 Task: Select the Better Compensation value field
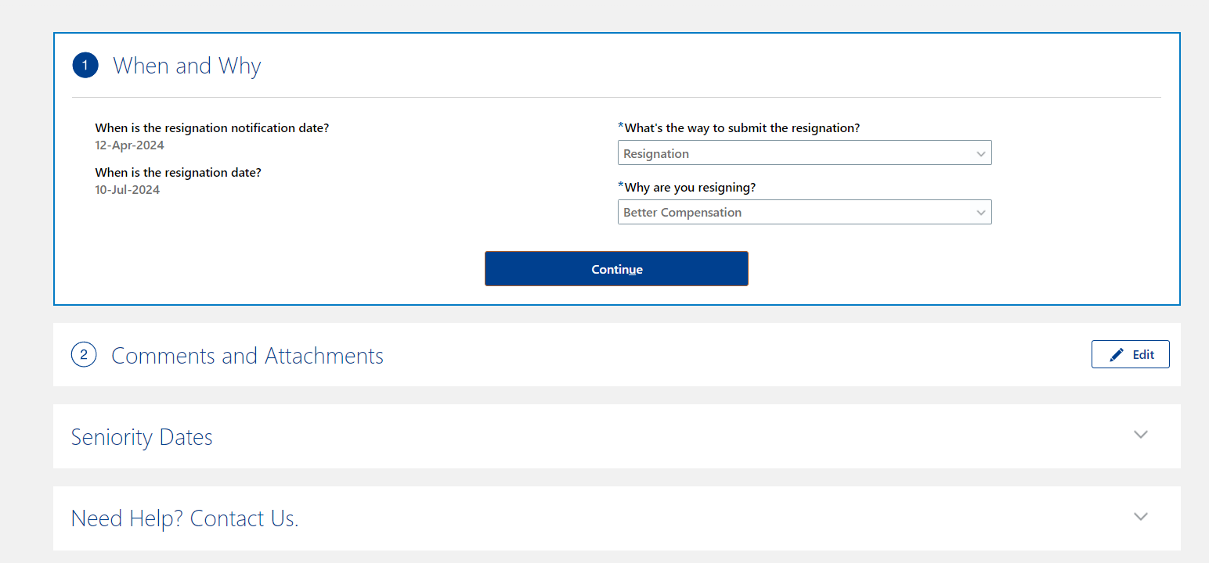click(804, 212)
